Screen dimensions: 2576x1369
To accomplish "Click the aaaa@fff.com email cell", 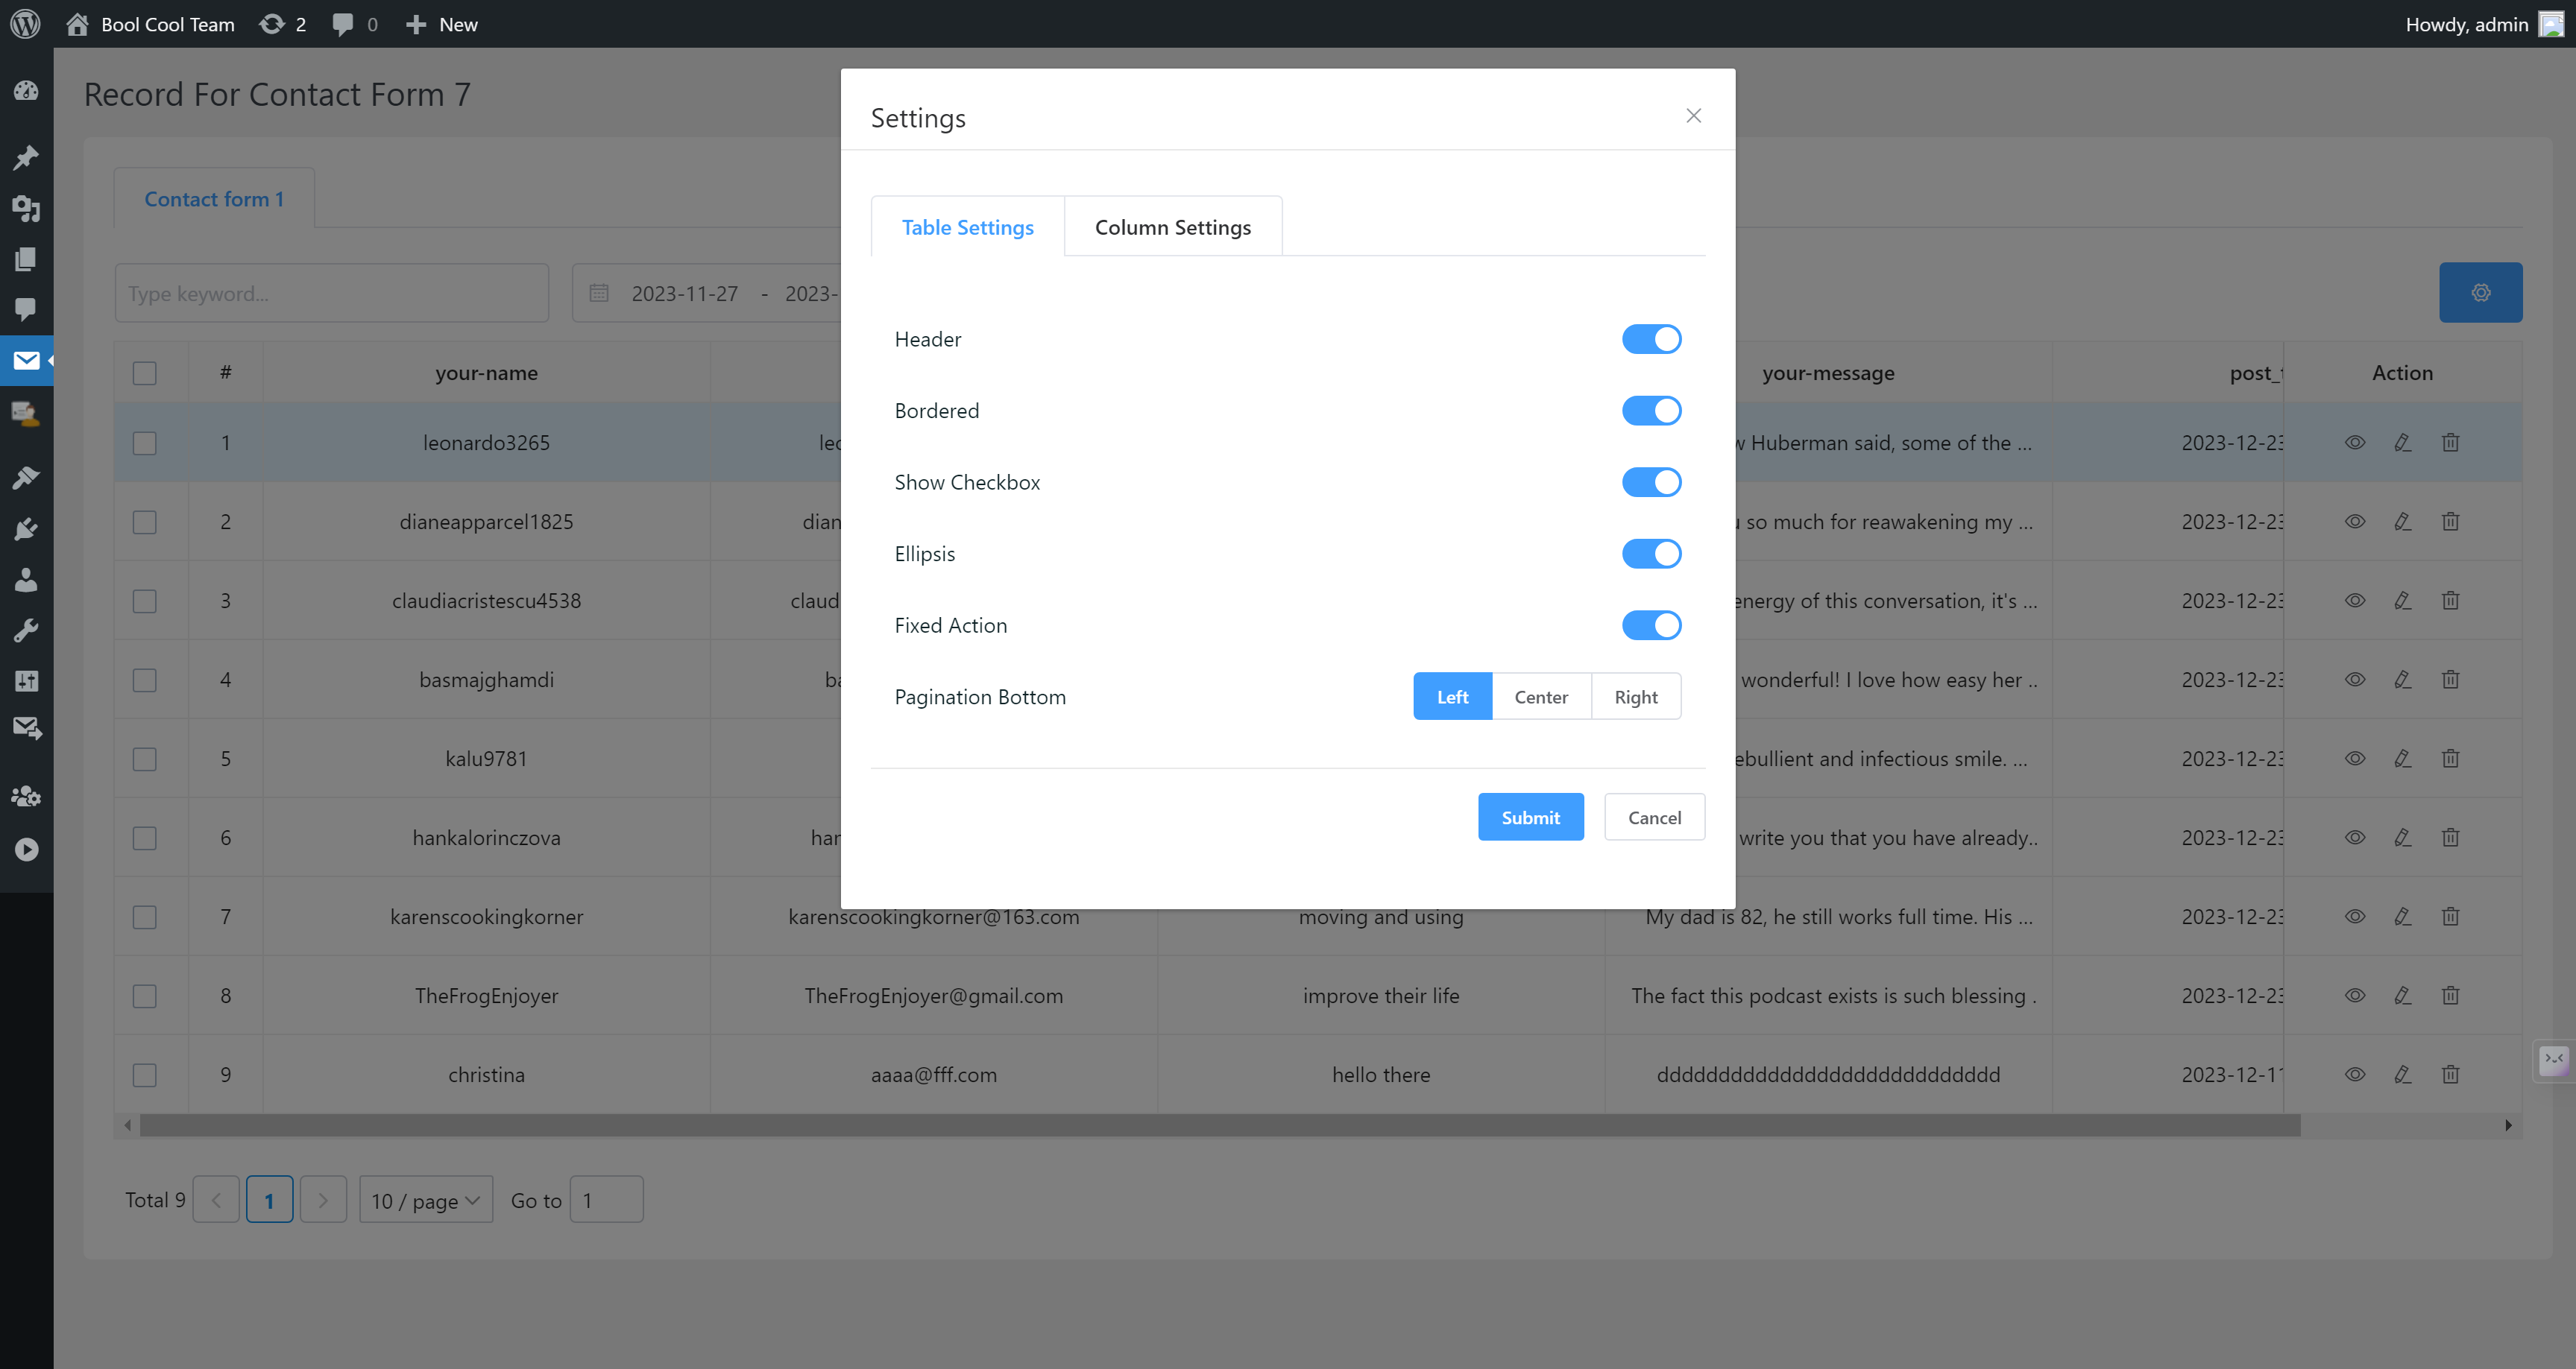I will [x=934, y=1074].
